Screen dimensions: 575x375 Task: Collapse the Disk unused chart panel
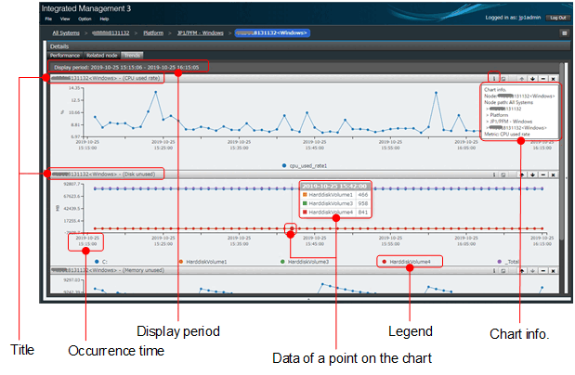542,175
